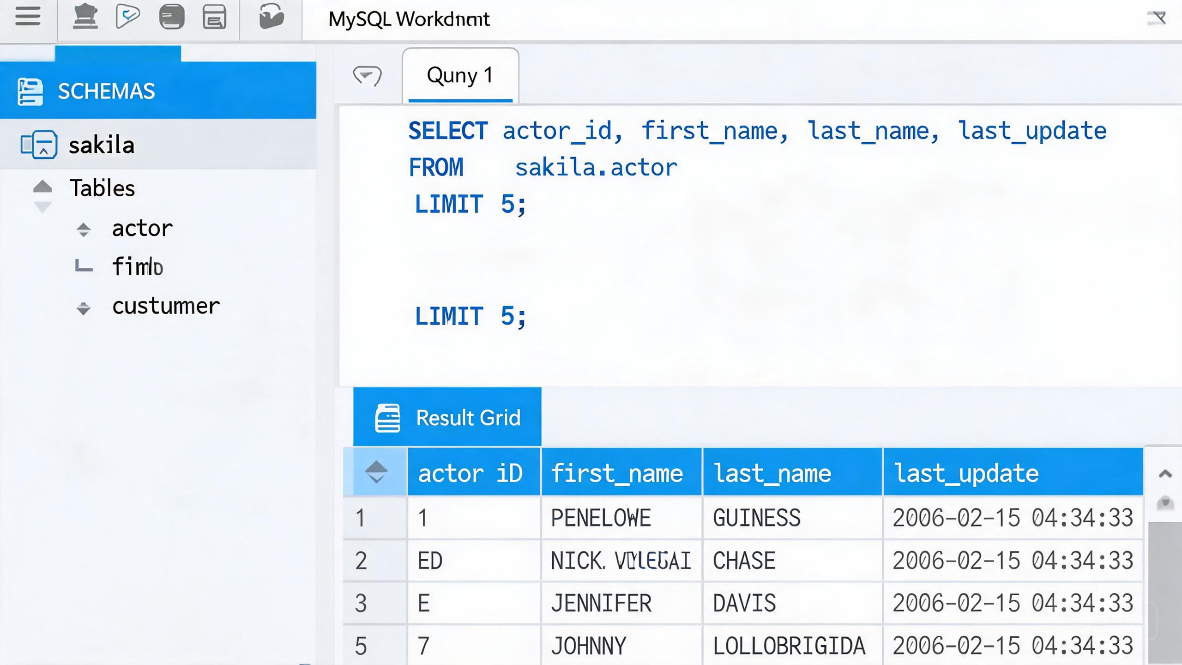
Task: Collapse the Tables node arrow
Action: [42, 187]
